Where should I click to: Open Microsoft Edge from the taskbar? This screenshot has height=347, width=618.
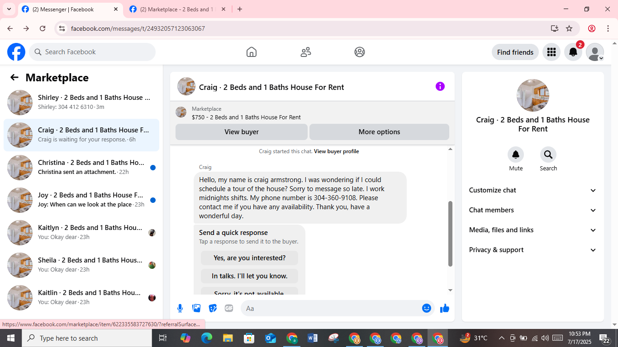[207, 338]
